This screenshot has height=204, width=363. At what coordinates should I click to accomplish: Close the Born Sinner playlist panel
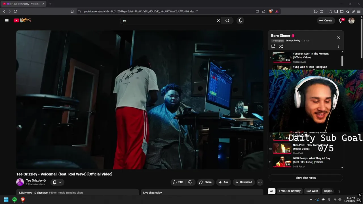point(339,37)
